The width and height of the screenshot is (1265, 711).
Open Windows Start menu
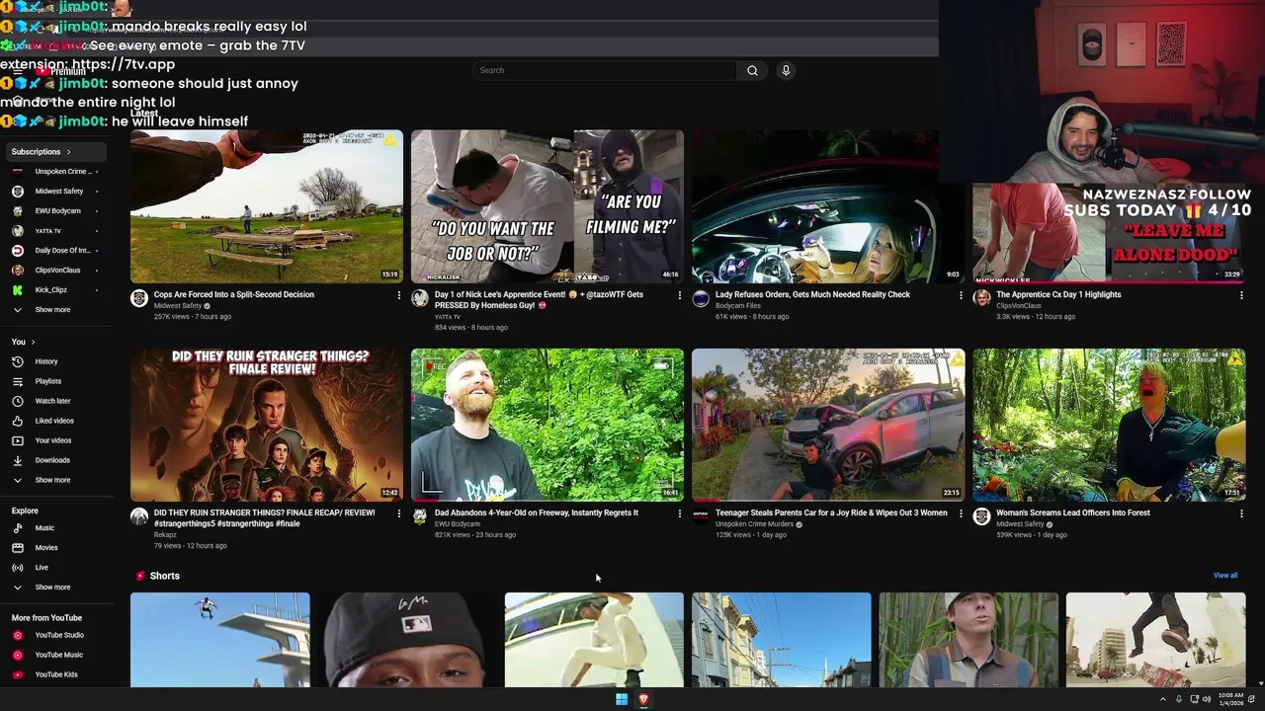pyautogui.click(x=622, y=699)
